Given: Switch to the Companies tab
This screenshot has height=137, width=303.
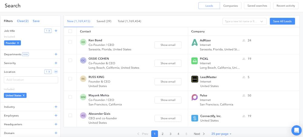Looking at the screenshot, I should point(231,6).
